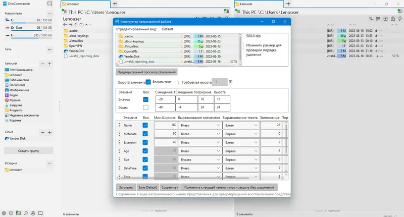Open text alignment dropdown for Age row

click(x=241, y=151)
